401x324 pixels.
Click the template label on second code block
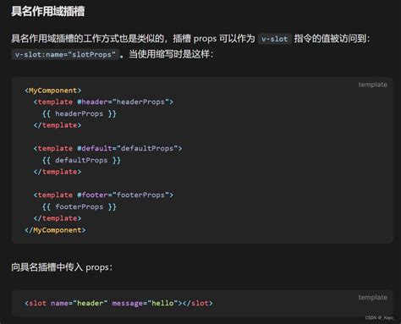(x=372, y=298)
